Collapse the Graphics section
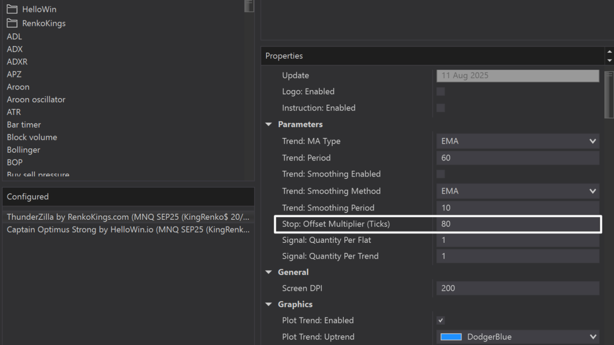Viewport: 614px width, 345px height. (x=269, y=304)
